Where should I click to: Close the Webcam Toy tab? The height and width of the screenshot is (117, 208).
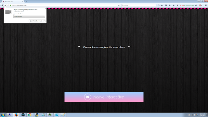23,2
